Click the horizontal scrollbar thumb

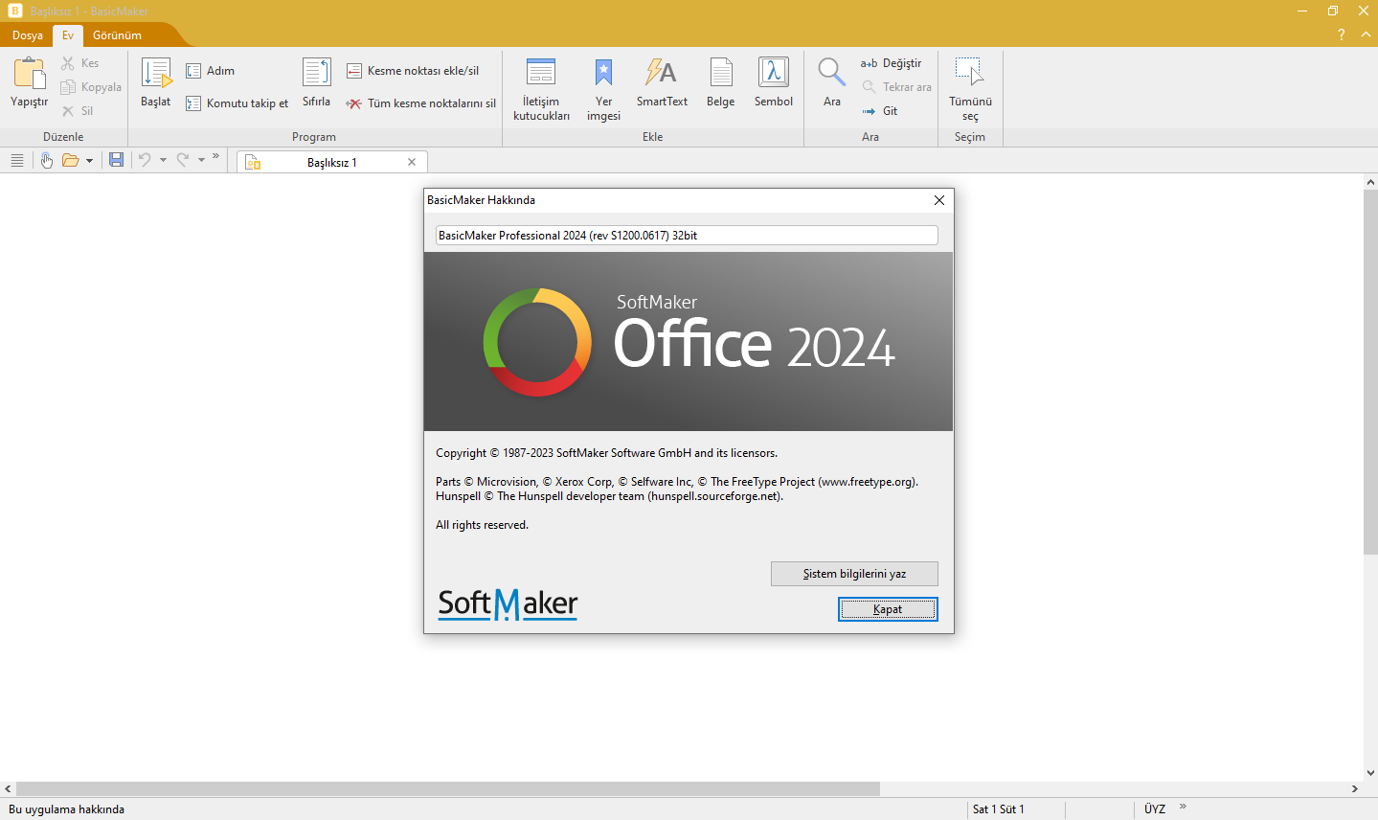pyautogui.click(x=448, y=789)
